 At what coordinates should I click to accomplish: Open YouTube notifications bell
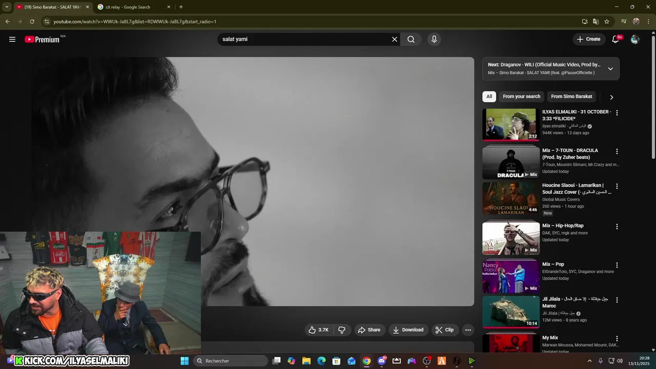[x=616, y=39]
